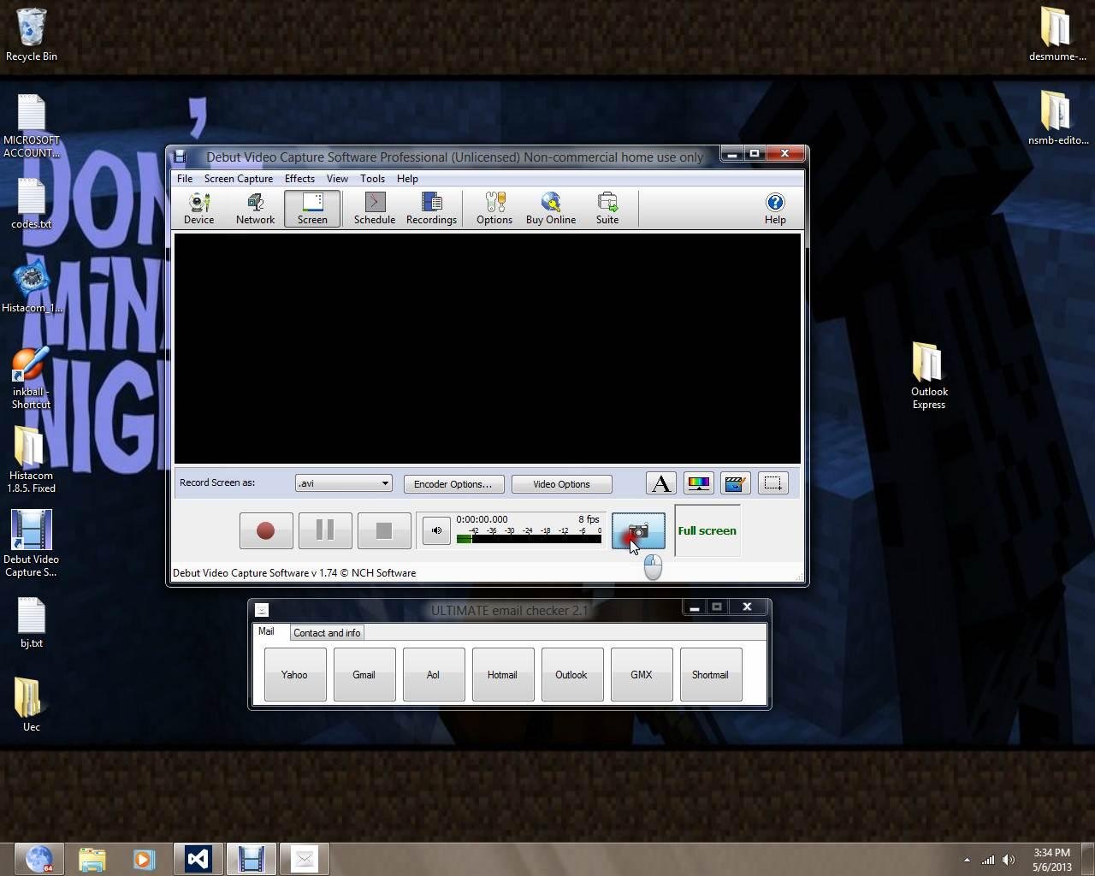Click the Debut film-strip taskbar icon
Image resolution: width=1095 pixels, height=876 pixels.
252,859
